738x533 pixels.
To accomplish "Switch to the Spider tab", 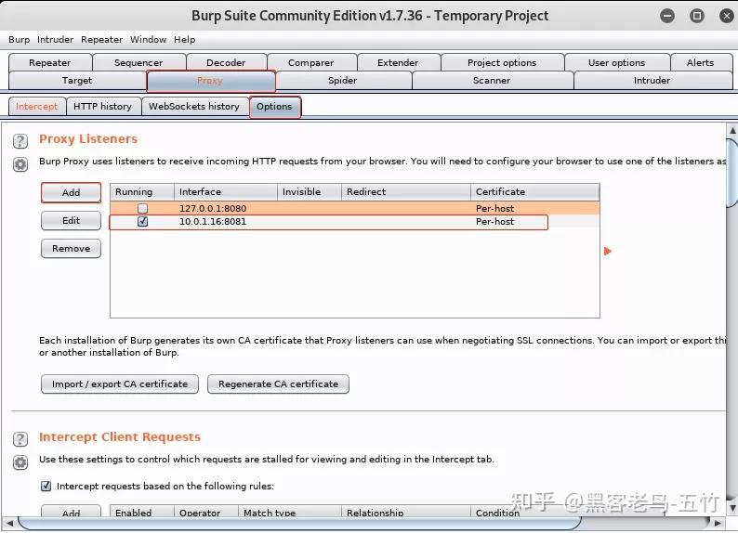I will 343,81.
